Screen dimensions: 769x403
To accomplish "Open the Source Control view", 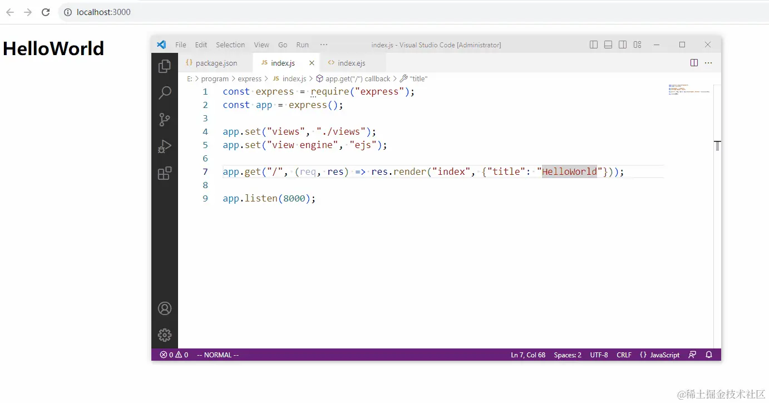I will pos(165,120).
